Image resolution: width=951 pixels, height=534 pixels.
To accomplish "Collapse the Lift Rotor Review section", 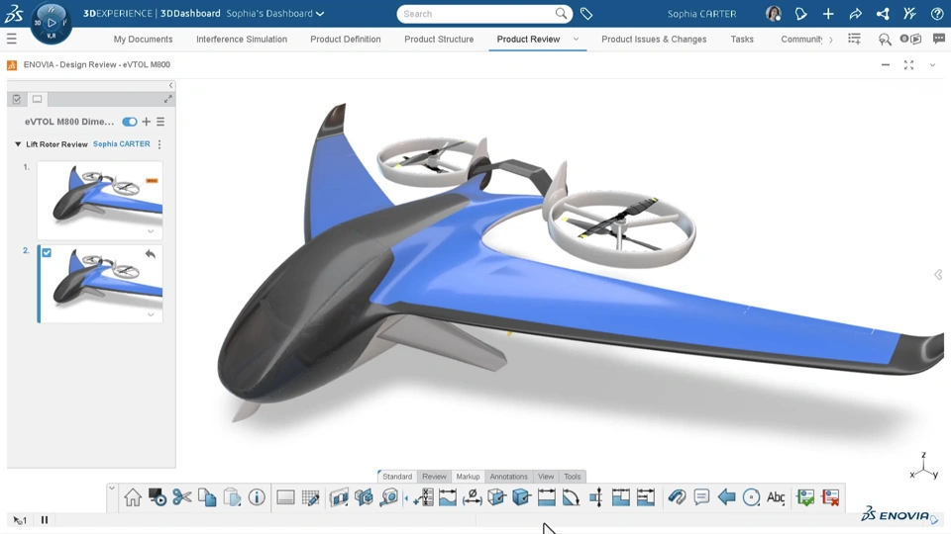I will pyautogui.click(x=18, y=144).
